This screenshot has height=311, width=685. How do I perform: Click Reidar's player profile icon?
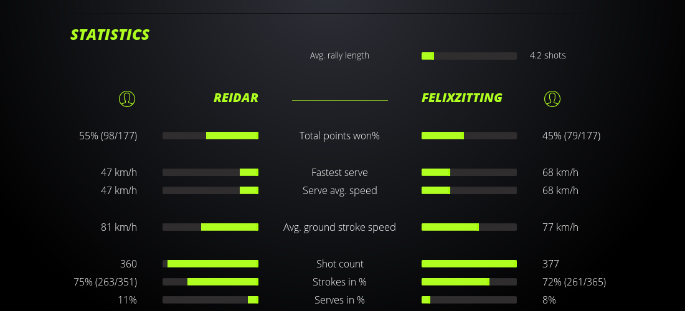coord(127,98)
